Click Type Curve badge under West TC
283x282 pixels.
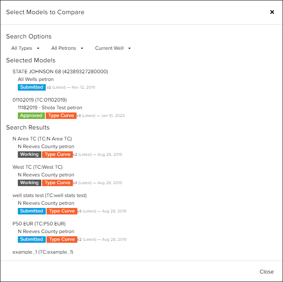pos(57,182)
